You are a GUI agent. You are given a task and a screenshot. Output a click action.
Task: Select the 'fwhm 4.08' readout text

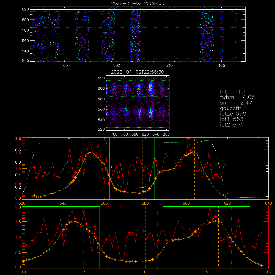point(237,97)
